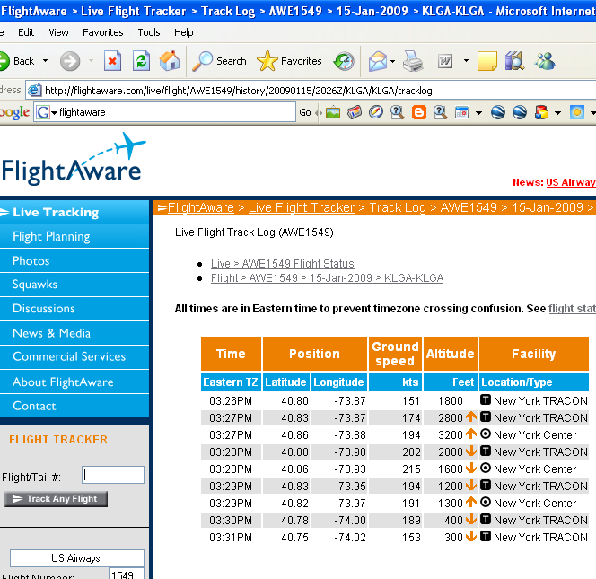Viewport: 596px width, 579px height.
Task: Expand the Google calendar icon dropdown arrow
Action: point(479,112)
